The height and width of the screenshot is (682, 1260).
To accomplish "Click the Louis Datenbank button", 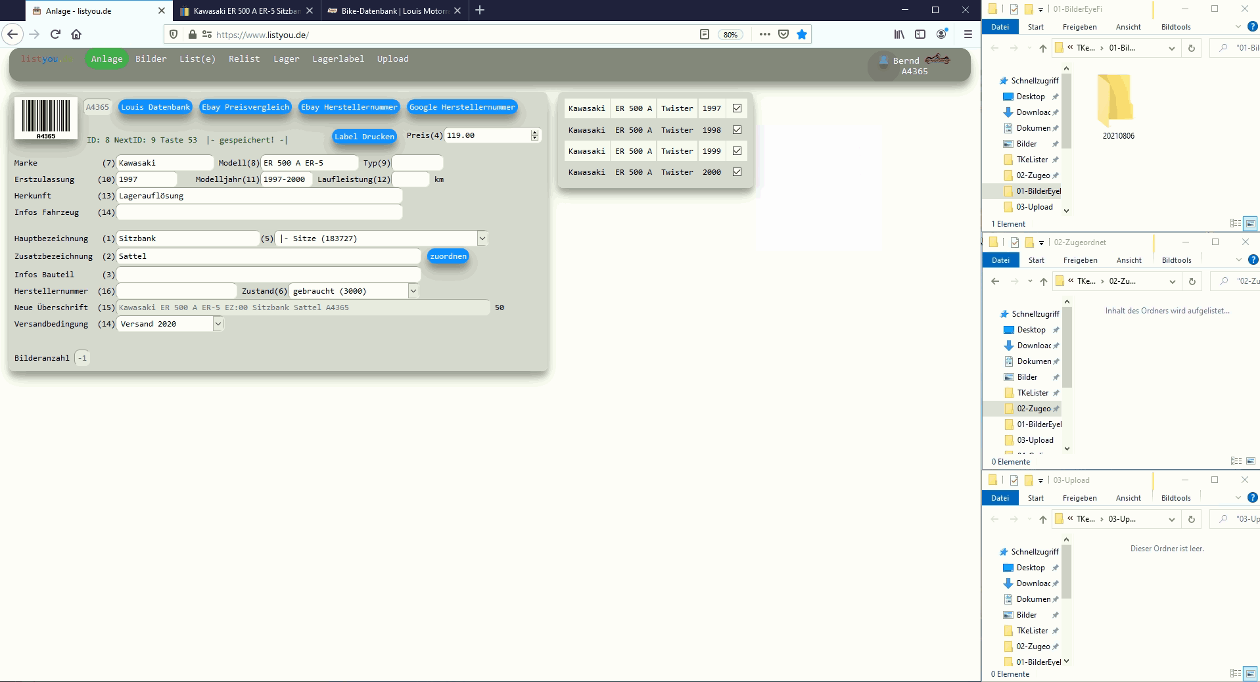I will (155, 107).
